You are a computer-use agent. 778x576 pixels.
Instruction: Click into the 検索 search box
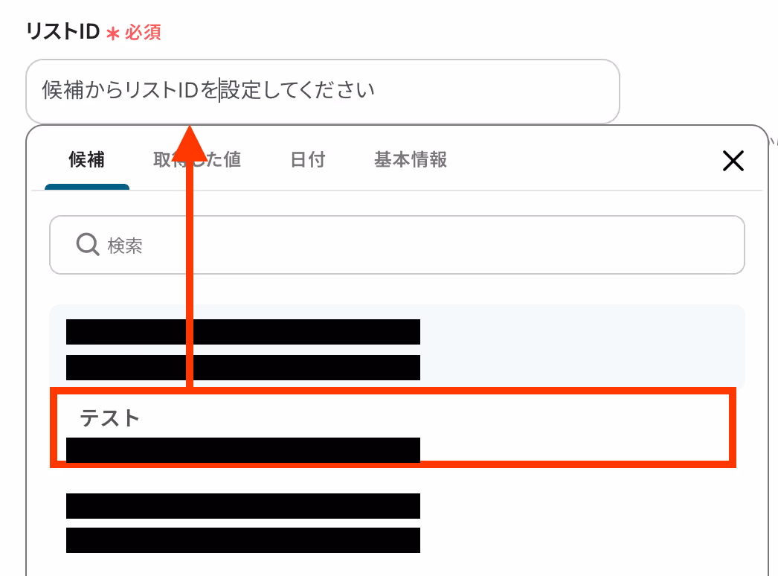397,245
